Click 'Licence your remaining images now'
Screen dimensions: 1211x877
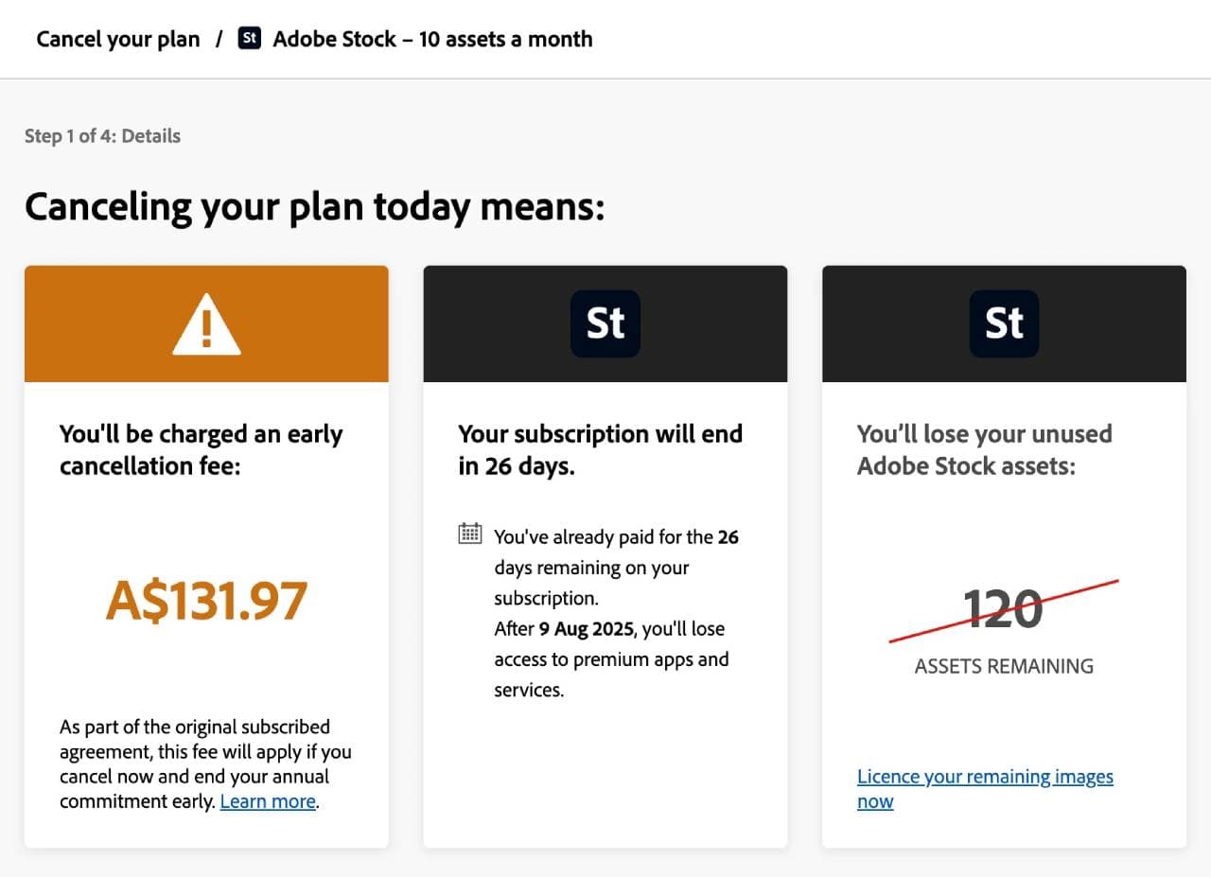click(984, 788)
